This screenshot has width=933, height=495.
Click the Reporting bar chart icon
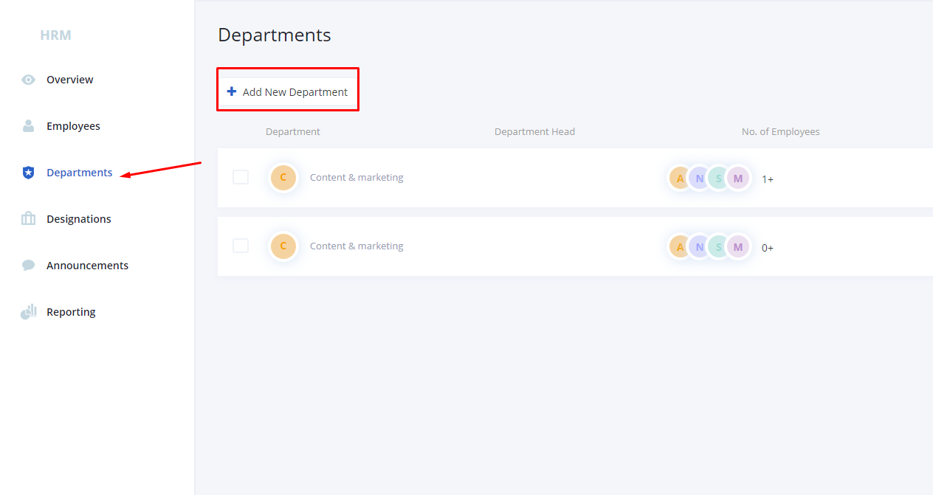click(28, 311)
